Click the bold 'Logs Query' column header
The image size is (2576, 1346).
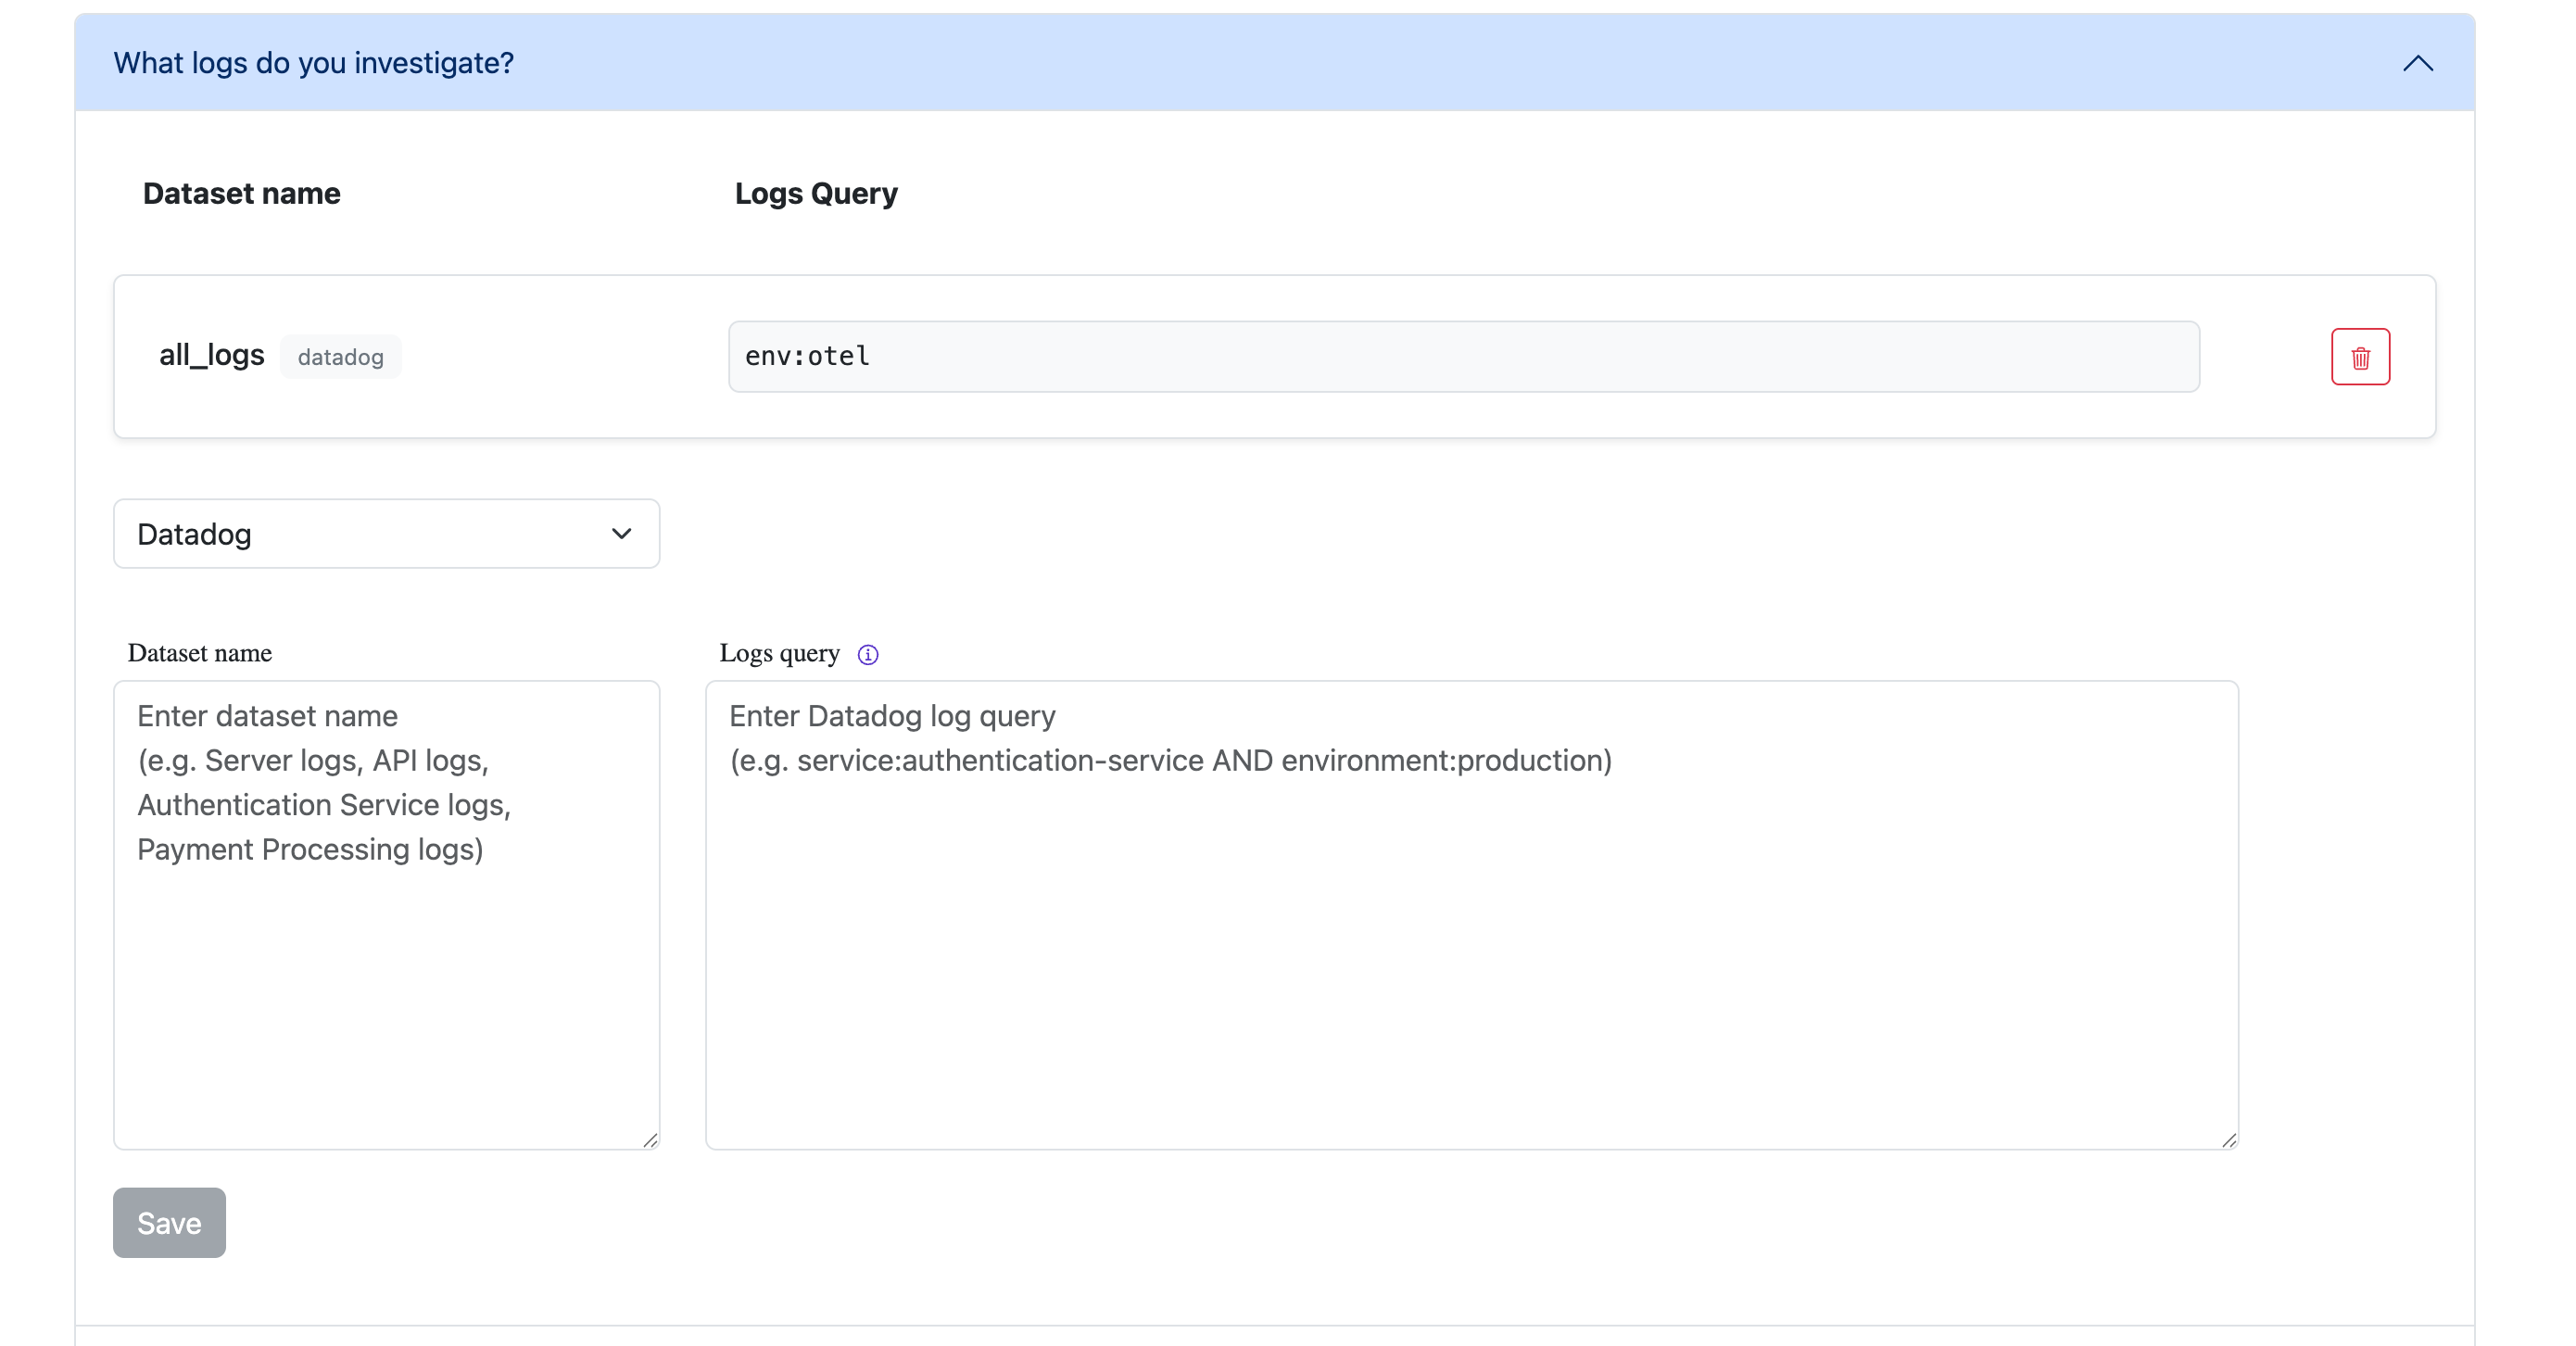click(x=816, y=193)
